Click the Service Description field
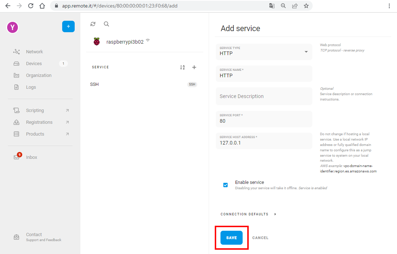 tap(264, 96)
